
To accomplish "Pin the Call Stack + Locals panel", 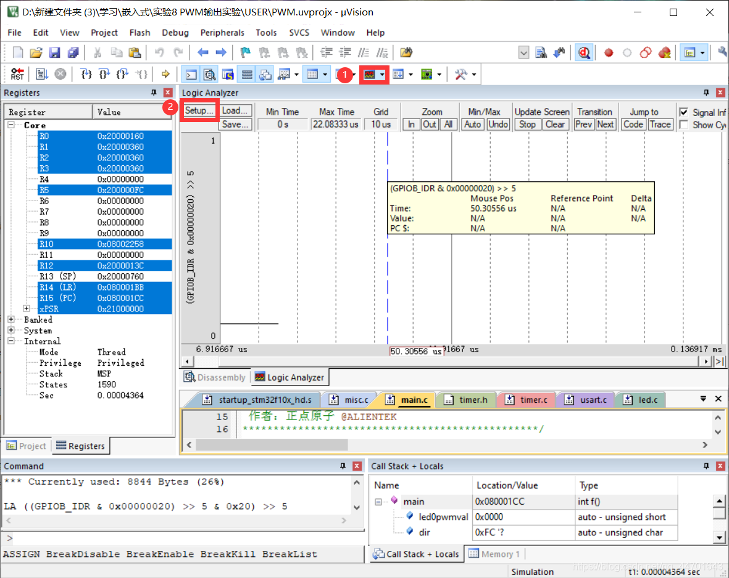I will pos(706,466).
